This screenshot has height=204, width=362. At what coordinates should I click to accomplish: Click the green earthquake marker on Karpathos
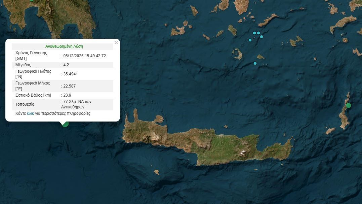[348, 105]
